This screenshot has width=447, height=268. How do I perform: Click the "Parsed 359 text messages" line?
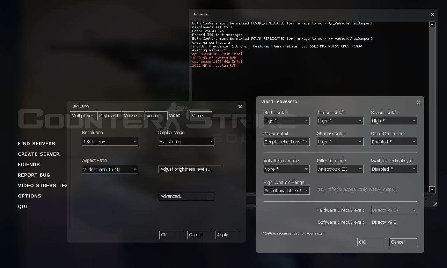point(217,35)
